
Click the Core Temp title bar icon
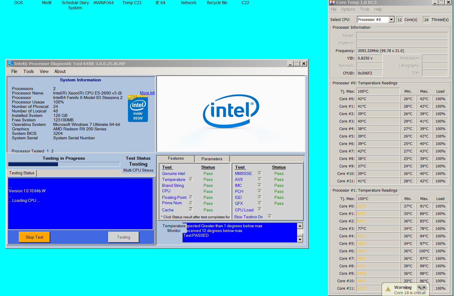point(332,2)
